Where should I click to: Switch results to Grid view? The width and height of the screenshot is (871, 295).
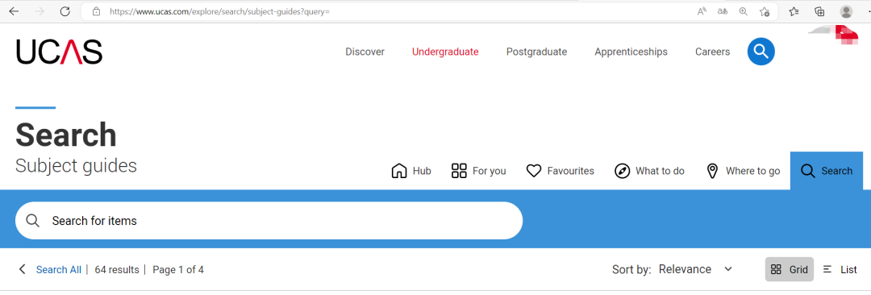(x=790, y=269)
